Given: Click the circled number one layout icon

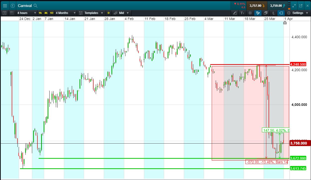Looking at the screenshot, I should (13, 5).
